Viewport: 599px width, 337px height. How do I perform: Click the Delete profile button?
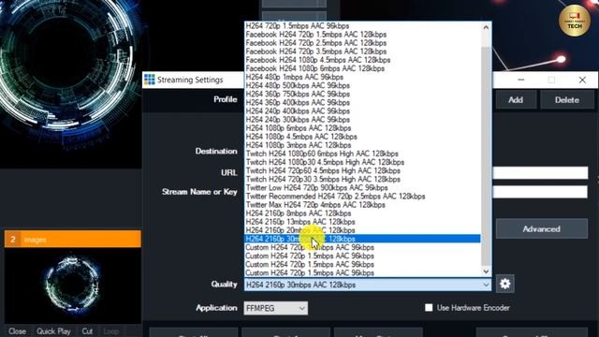567,100
